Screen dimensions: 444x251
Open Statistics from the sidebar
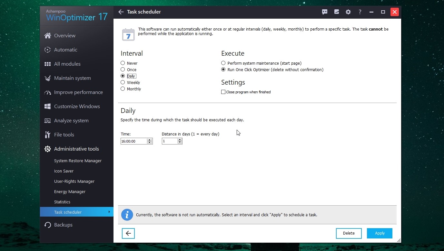pos(62,202)
